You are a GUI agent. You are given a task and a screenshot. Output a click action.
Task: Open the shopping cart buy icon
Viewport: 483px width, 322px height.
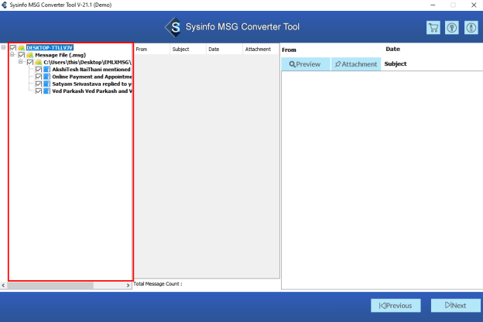(433, 28)
